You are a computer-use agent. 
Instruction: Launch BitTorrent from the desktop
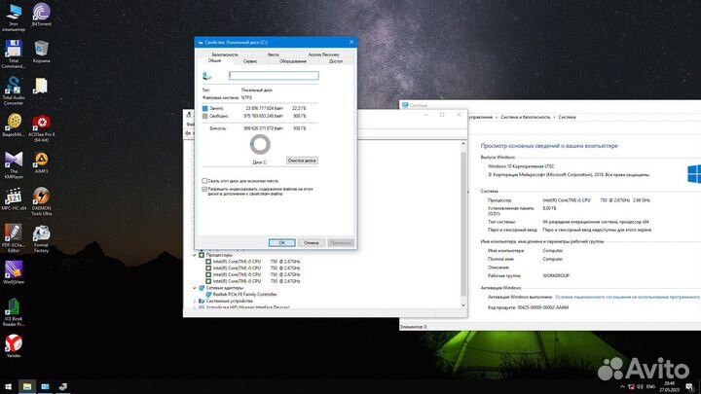(41, 15)
